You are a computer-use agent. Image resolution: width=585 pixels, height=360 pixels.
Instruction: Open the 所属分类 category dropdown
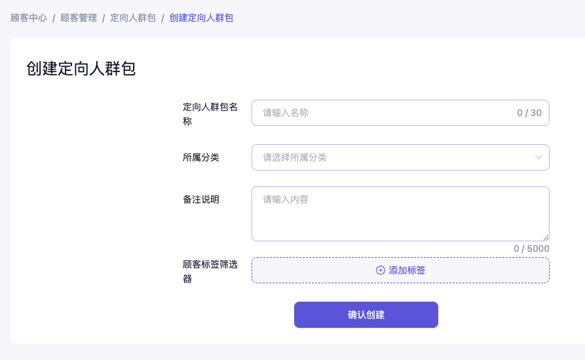coord(400,157)
